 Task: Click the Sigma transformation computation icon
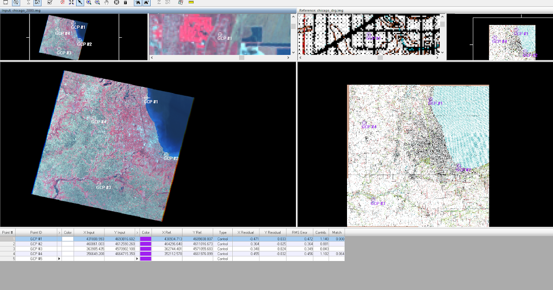click(28, 3)
